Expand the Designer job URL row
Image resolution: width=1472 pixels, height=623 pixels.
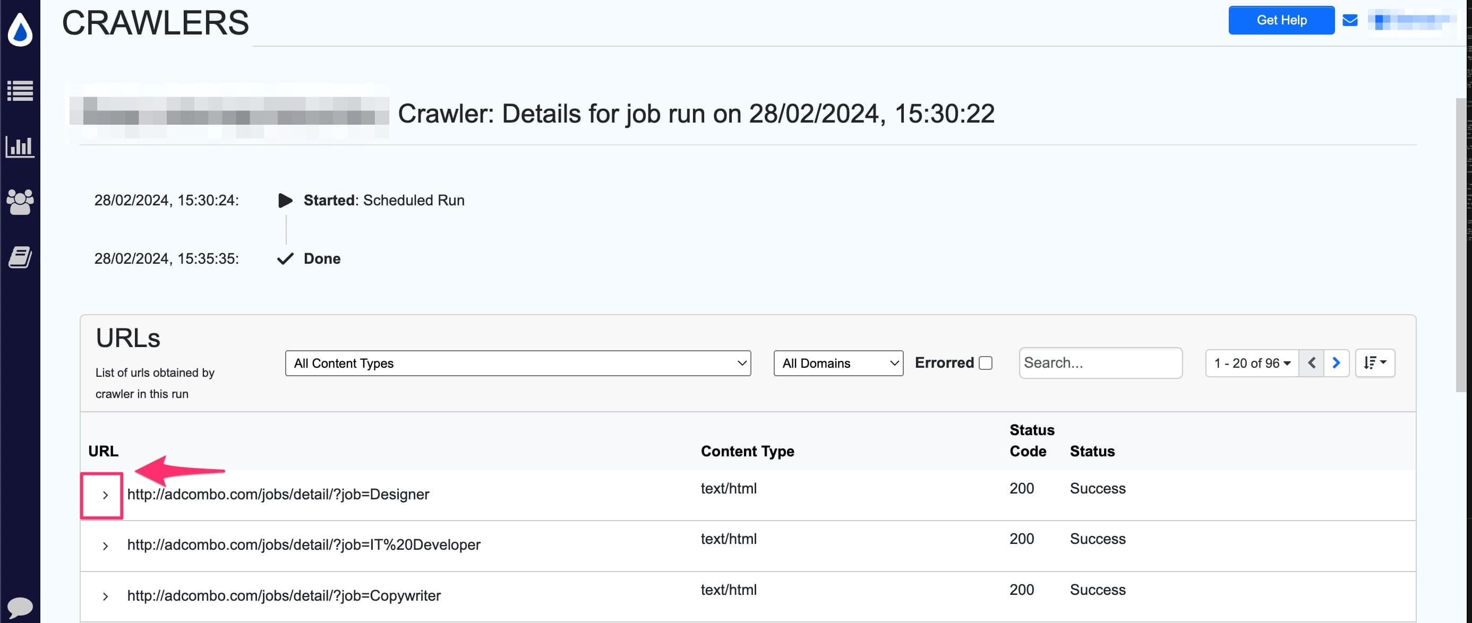click(x=105, y=495)
